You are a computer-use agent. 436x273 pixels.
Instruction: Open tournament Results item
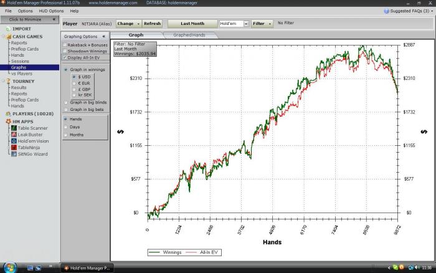coord(19,88)
